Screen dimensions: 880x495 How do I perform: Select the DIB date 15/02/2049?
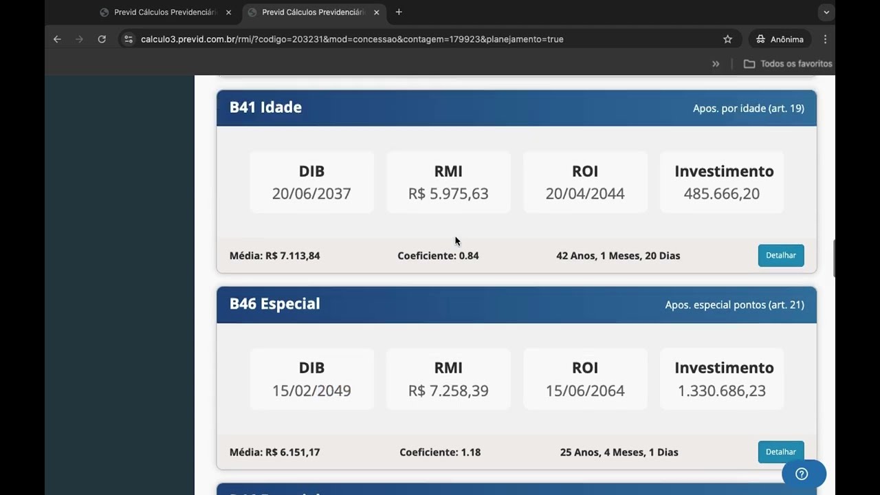[311, 390]
